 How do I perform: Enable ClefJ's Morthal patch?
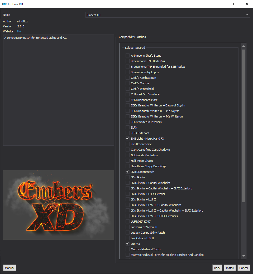coord(127,83)
